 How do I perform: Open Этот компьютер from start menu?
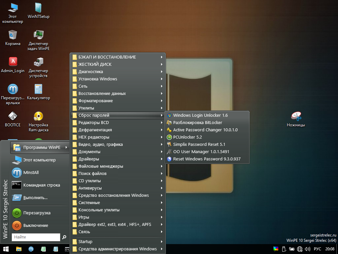click(40, 160)
